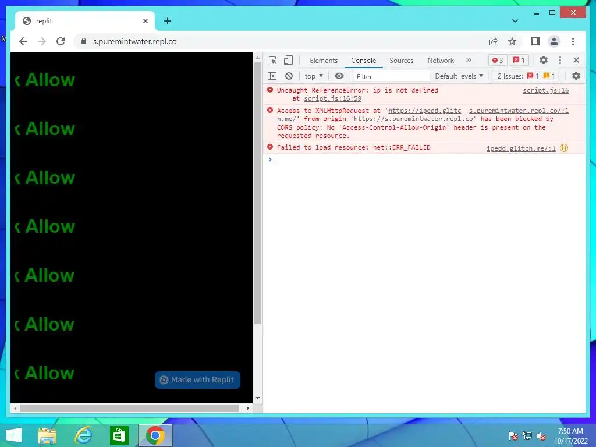596x447 pixels.
Task: Open the Default levels dropdown
Action: tap(459, 76)
